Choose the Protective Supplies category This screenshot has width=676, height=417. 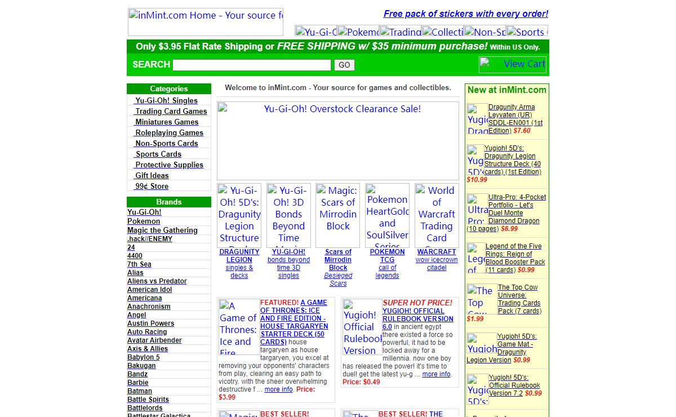169,165
